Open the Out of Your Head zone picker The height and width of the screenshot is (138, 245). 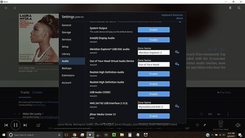coord(220,125)
